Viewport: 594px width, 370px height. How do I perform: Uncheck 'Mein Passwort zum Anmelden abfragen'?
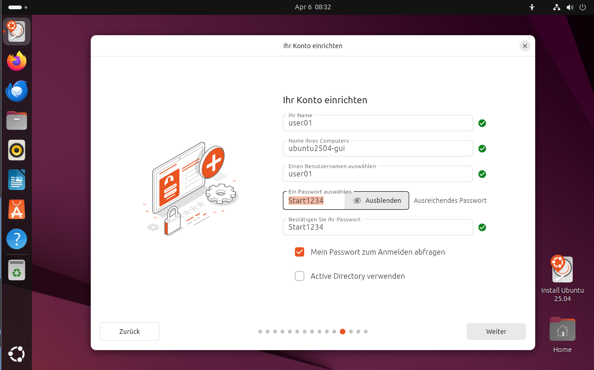click(x=300, y=252)
